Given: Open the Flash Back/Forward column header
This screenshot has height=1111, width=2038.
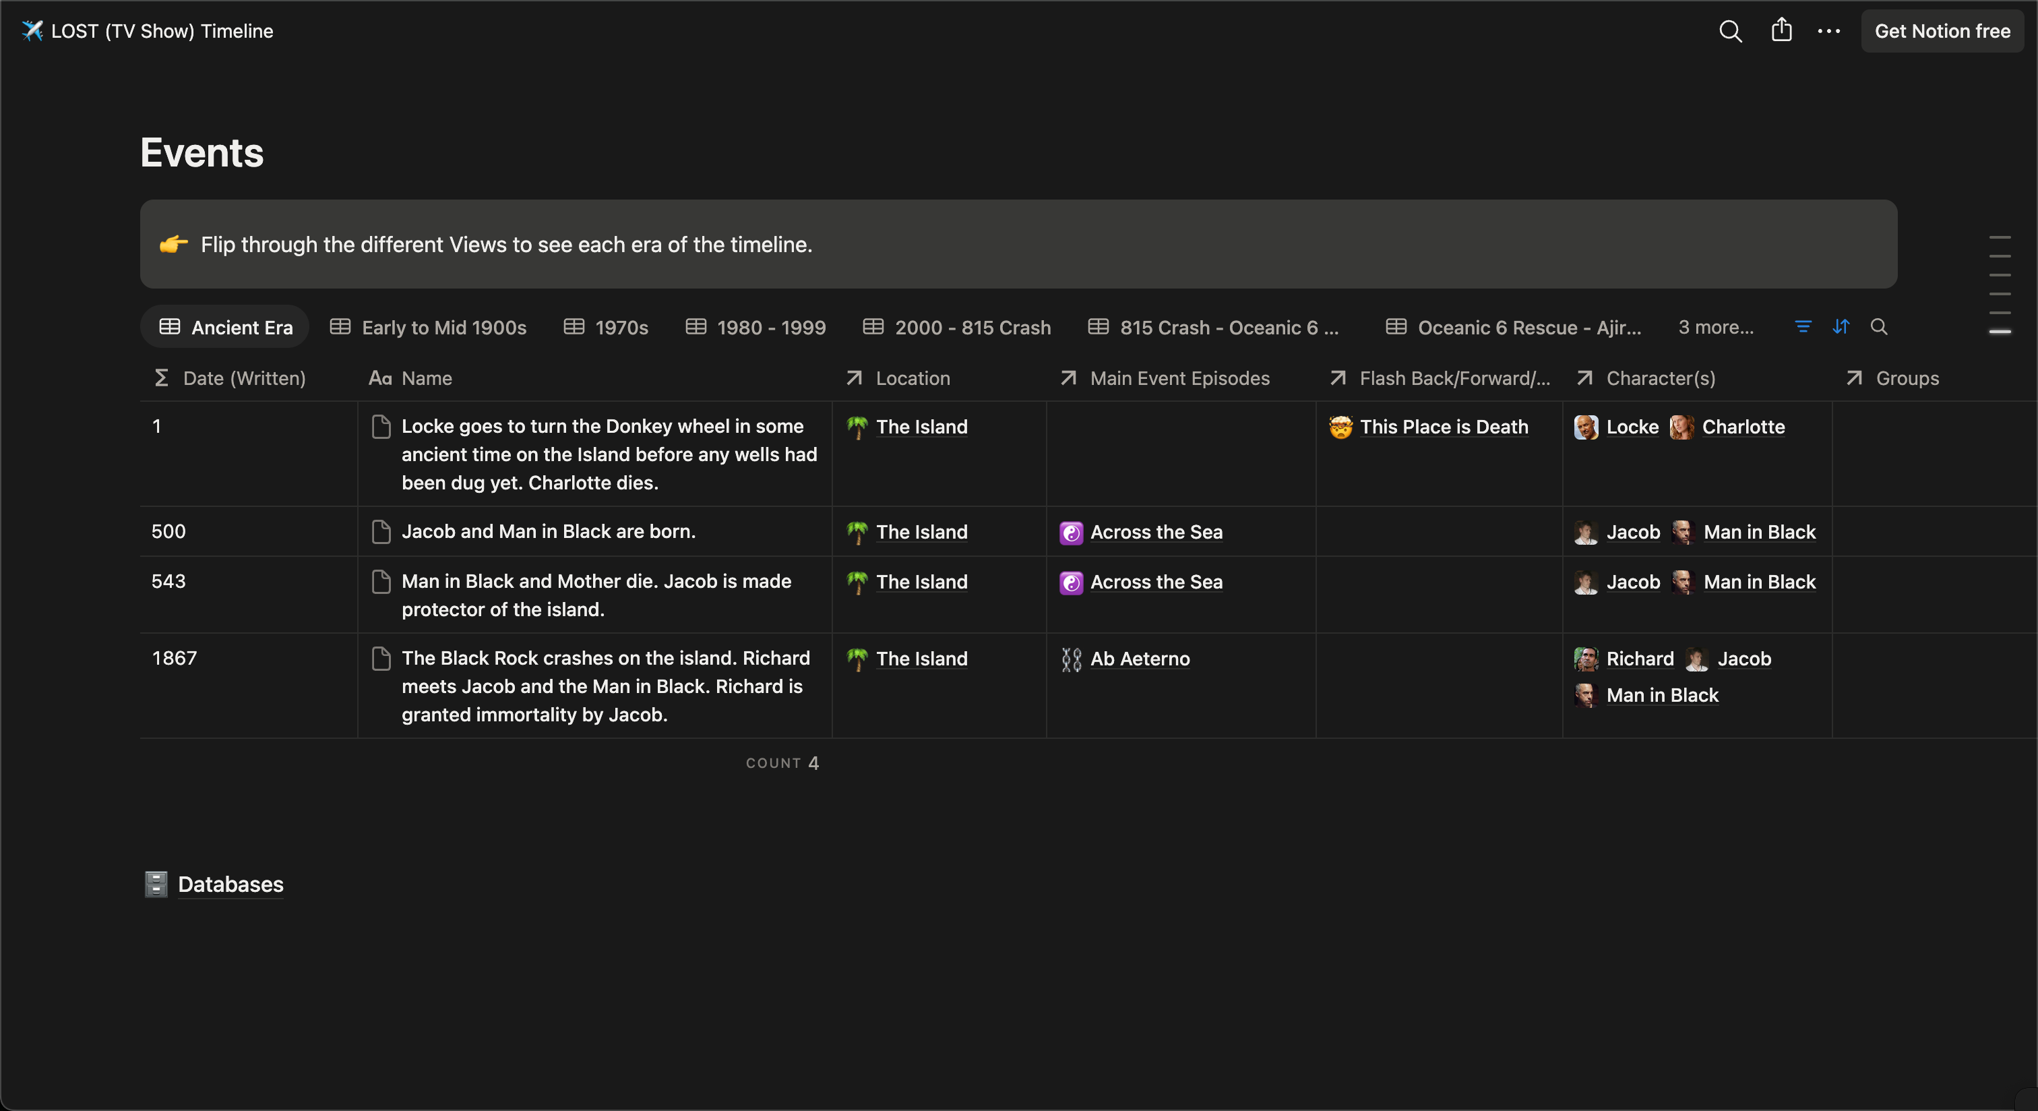Looking at the screenshot, I should click(1440, 378).
